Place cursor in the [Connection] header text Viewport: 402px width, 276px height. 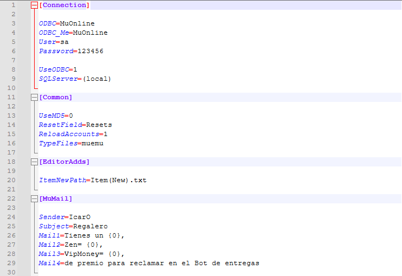click(64, 5)
